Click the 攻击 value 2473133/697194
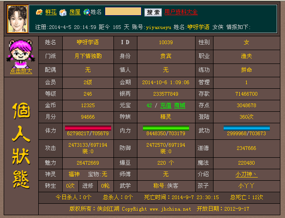Screen dimensions: 285x218 [88, 145]
